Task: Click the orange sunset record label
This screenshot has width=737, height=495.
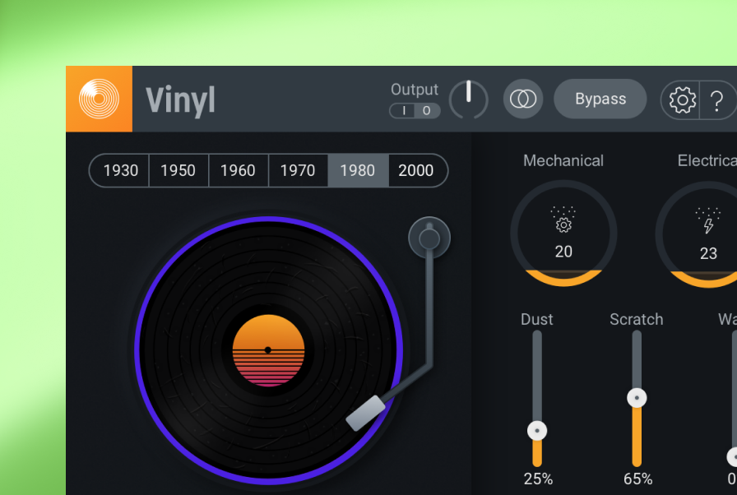Action: click(x=267, y=349)
